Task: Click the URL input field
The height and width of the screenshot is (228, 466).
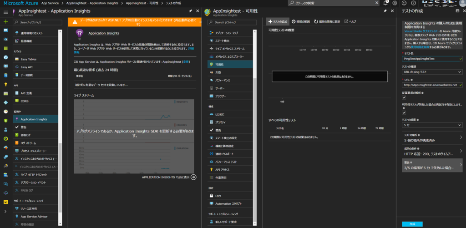Action: point(432,85)
